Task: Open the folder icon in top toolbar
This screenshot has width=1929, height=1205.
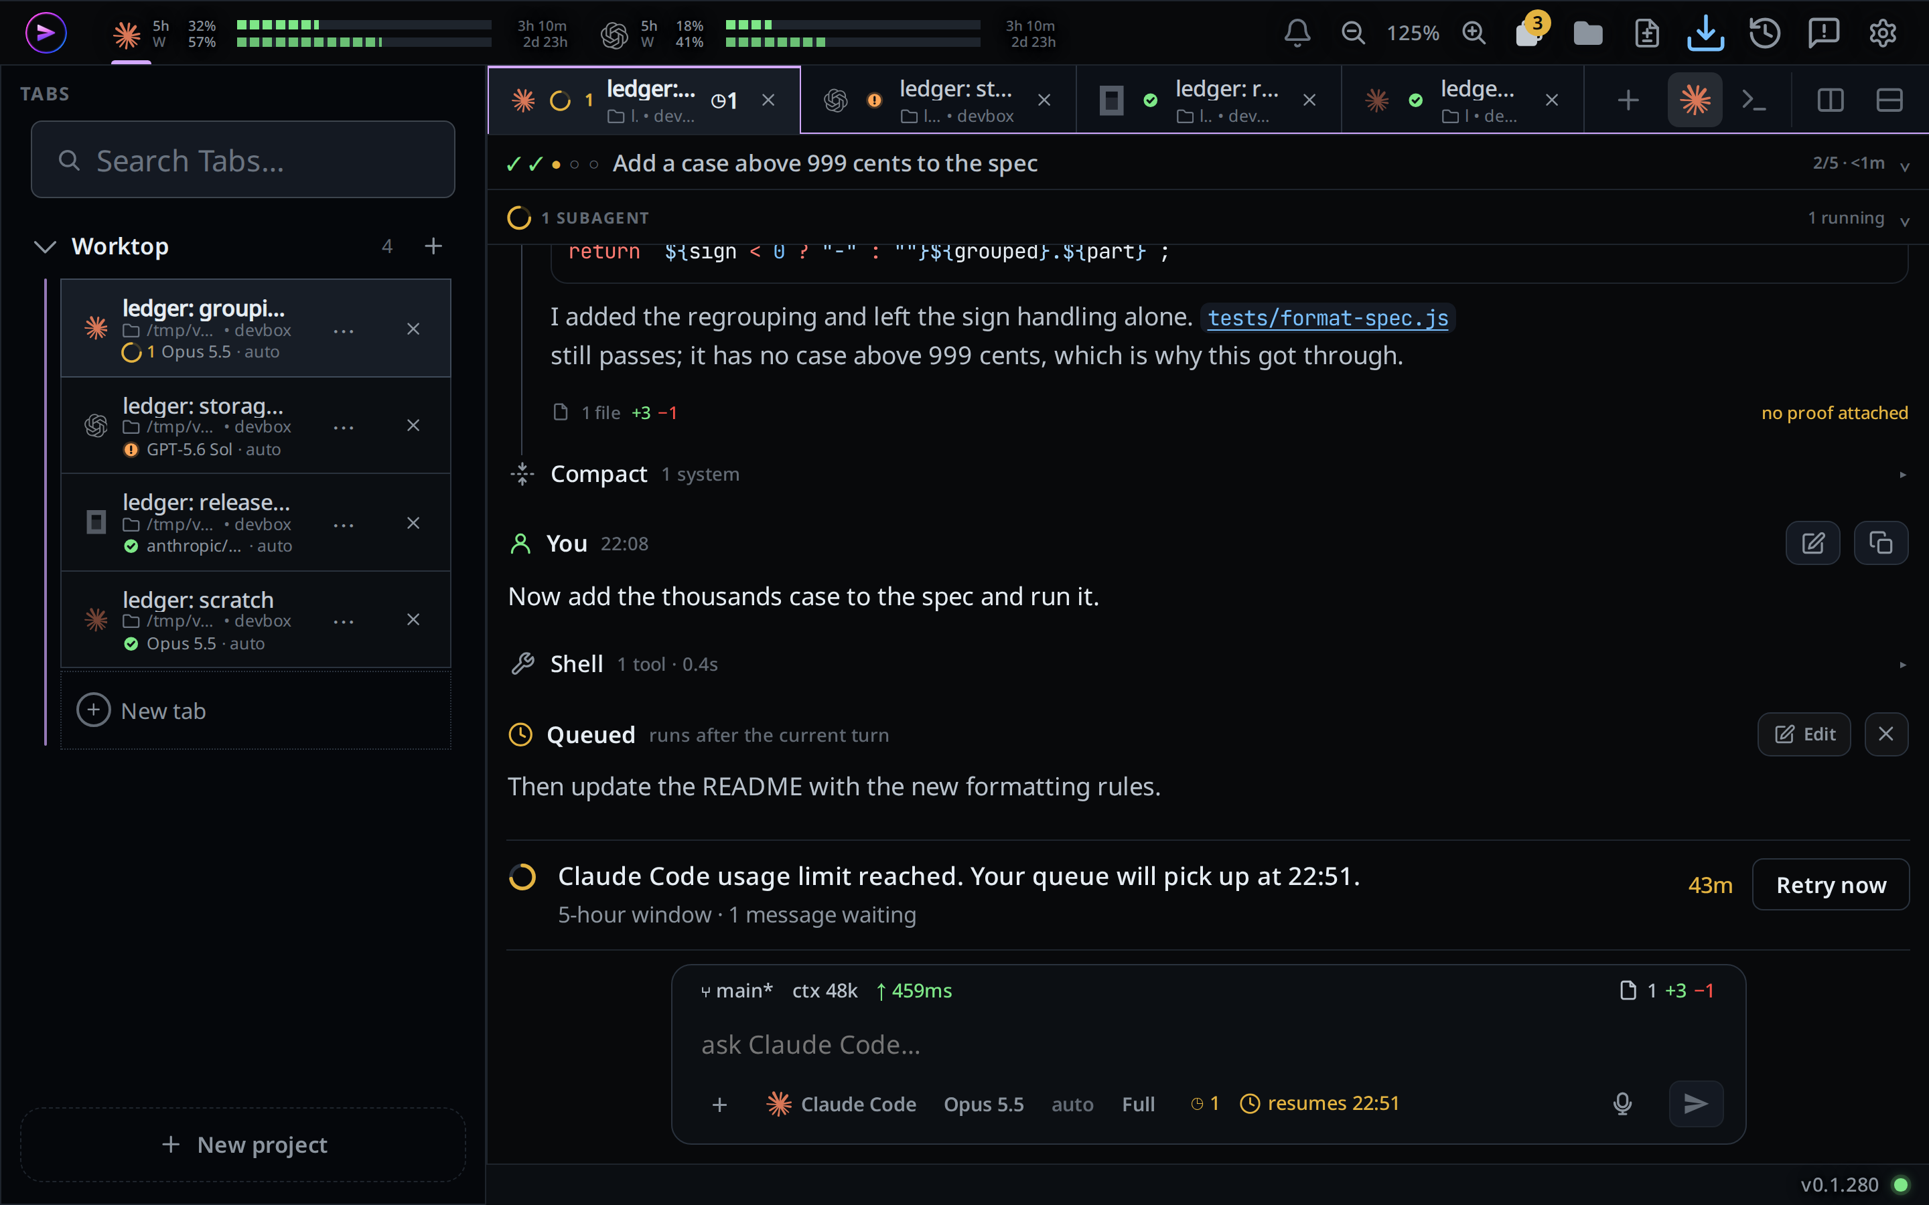Action: pyautogui.click(x=1588, y=33)
